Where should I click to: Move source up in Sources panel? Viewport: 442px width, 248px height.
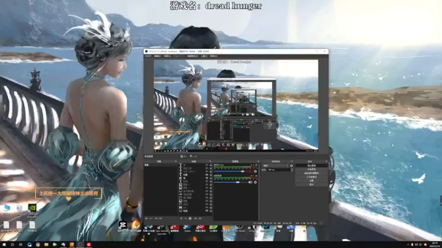(x=196, y=218)
